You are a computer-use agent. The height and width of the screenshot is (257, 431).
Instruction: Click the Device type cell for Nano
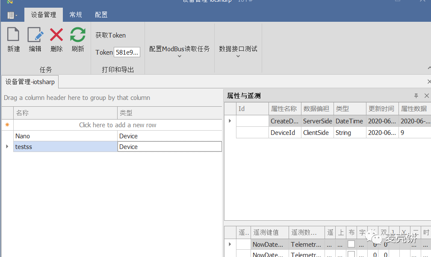[x=170, y=136]
